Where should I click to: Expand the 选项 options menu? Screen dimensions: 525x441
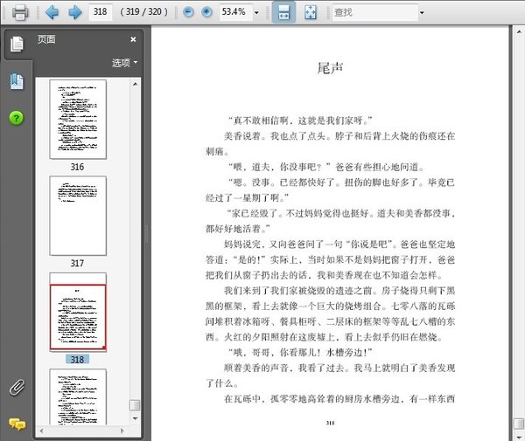(x=124, y=63)
